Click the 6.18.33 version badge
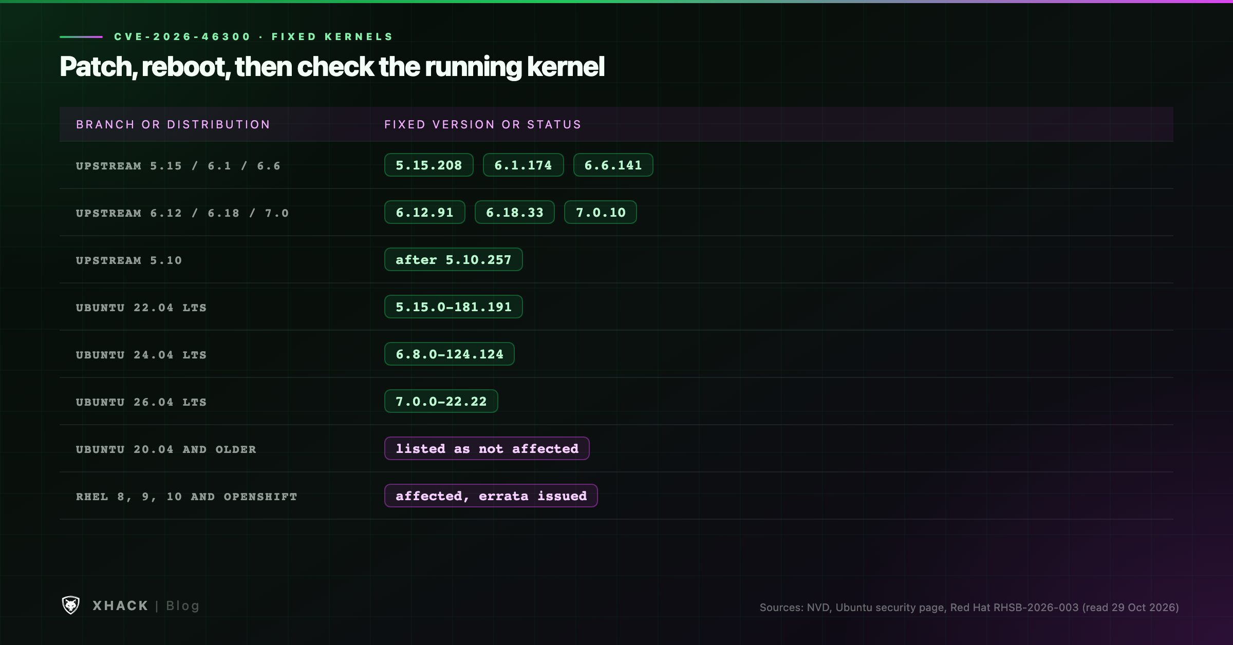1233x645 pixels. (515, 212)
